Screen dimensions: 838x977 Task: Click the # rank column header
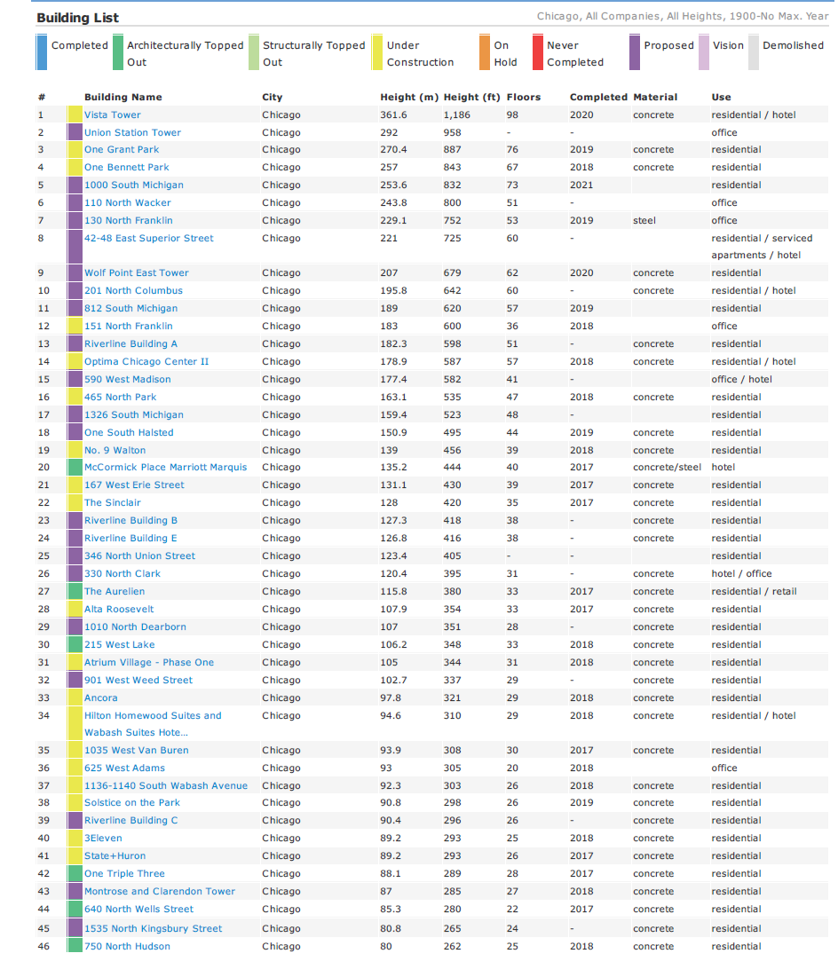coord(42,98)
